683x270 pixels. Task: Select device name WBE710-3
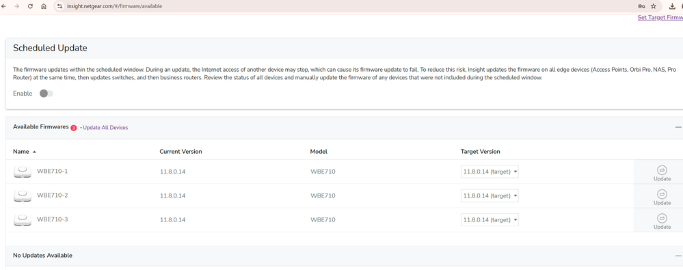click(x=52, y=219)
